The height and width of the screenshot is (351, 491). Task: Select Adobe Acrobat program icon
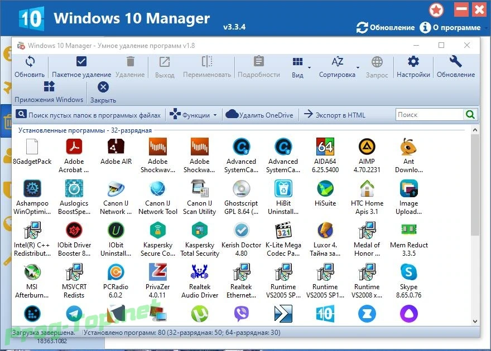point(74,147)
